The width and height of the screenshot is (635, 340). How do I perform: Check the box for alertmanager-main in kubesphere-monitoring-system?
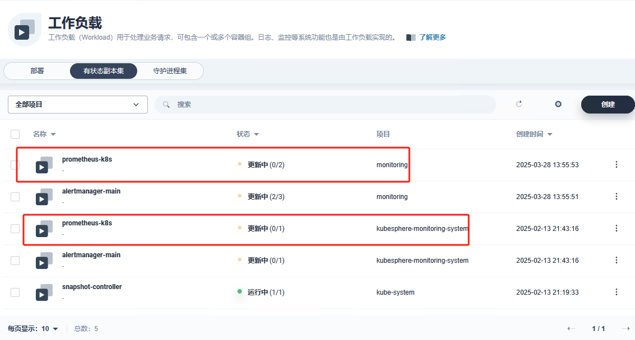(15, 261)
